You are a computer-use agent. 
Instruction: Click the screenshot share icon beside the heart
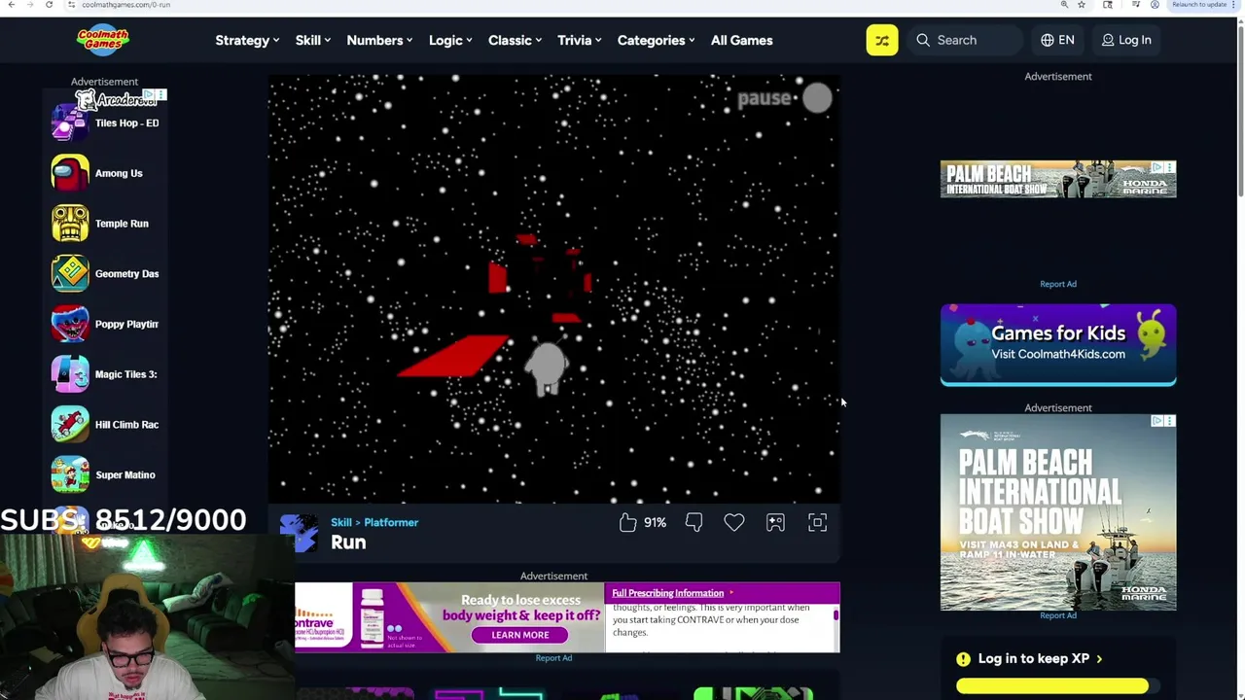[x=775, y=523]
